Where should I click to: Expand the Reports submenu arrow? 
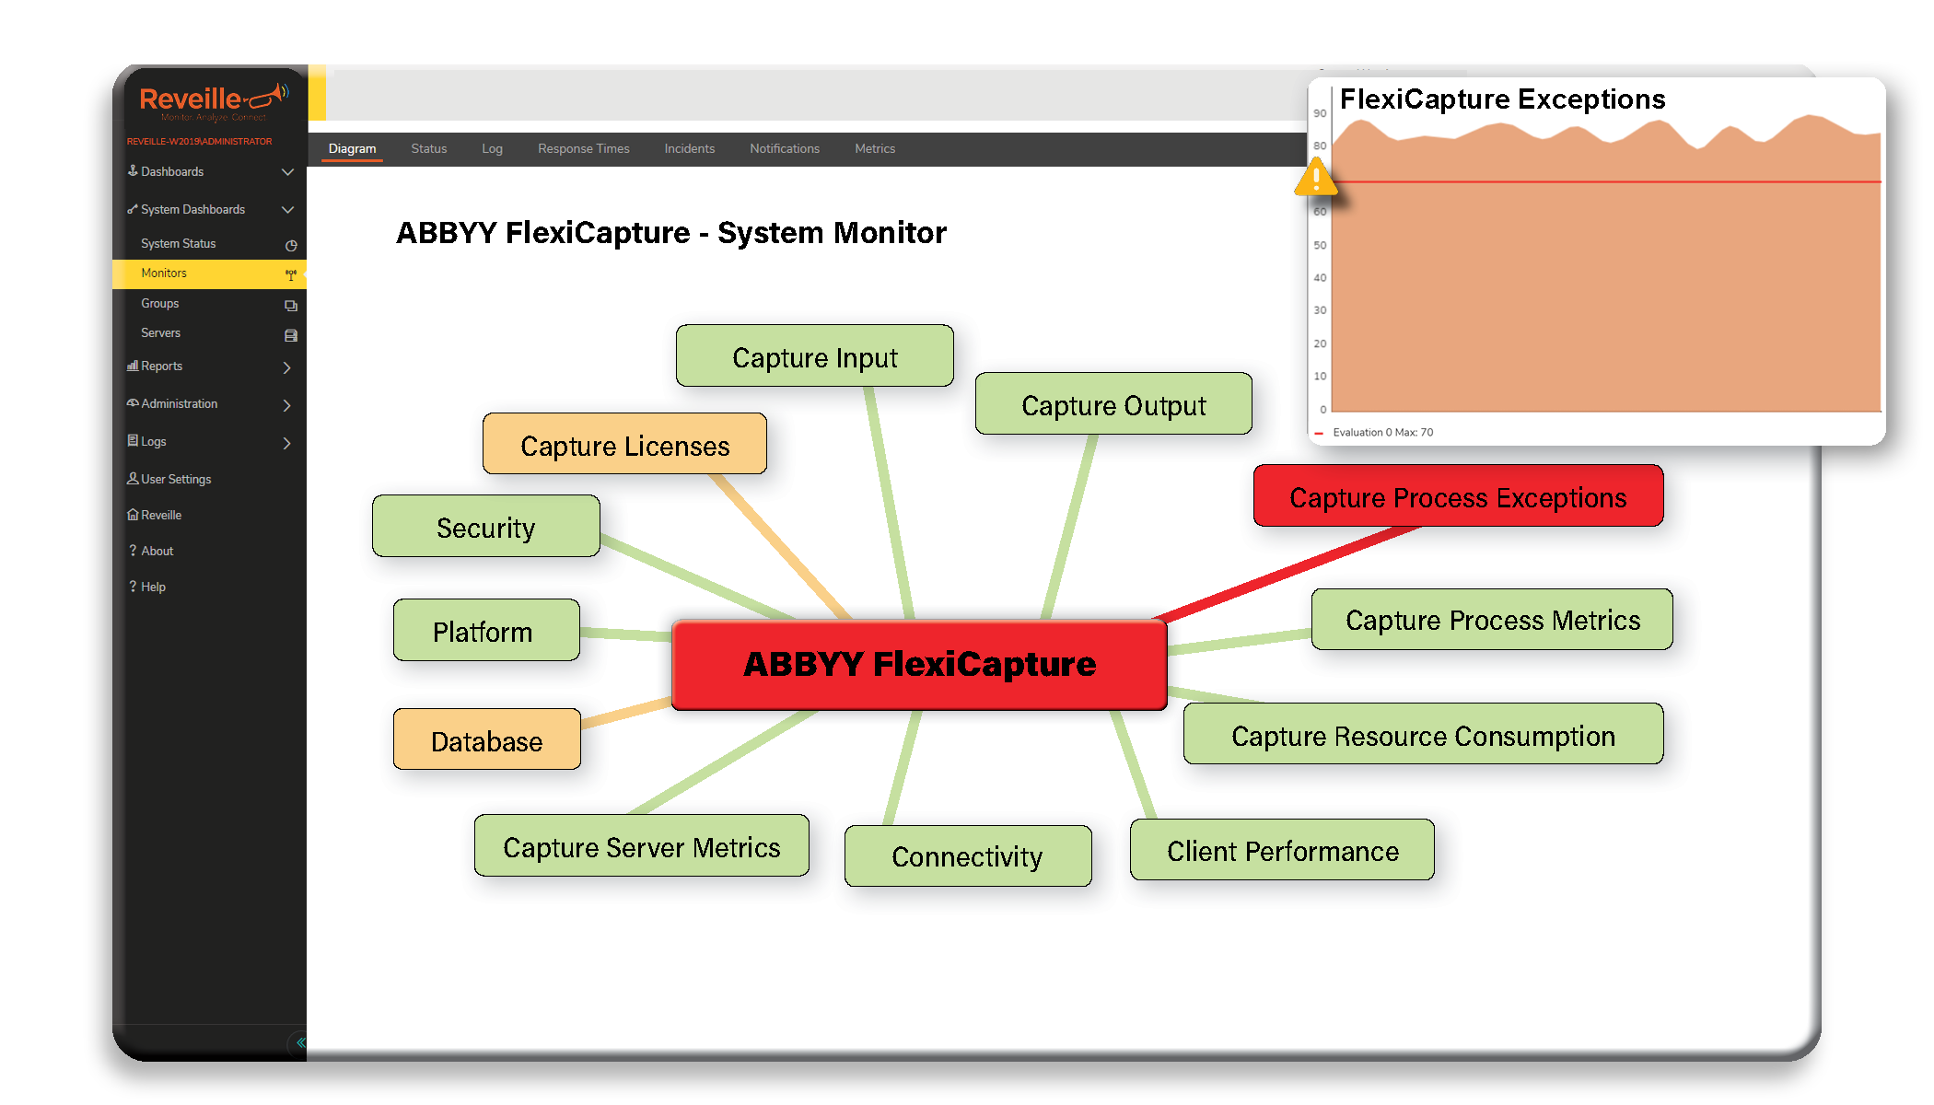click(x=287, y=367)
